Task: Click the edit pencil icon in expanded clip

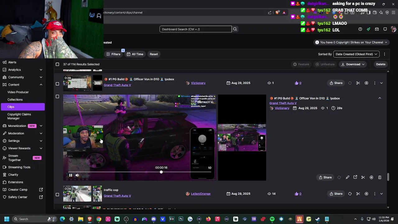Action: coord(347,177)
